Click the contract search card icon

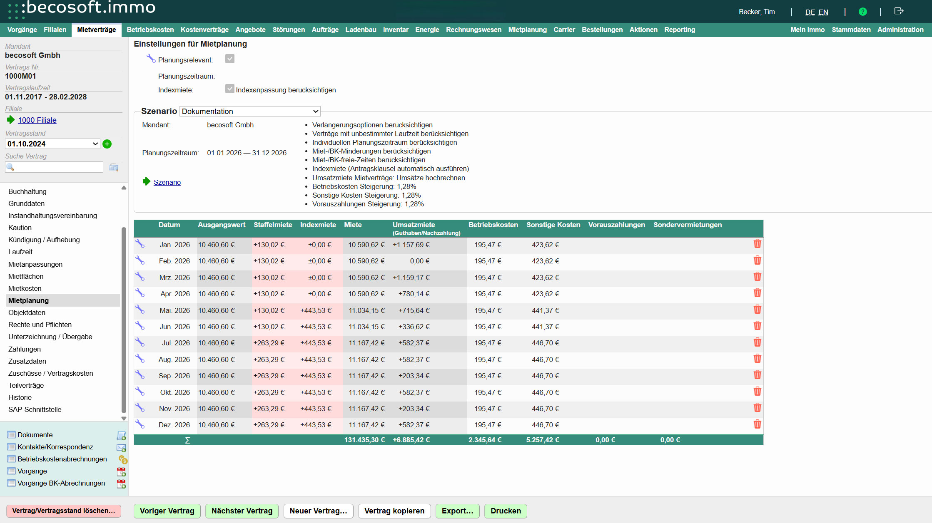tap(114, 167)
